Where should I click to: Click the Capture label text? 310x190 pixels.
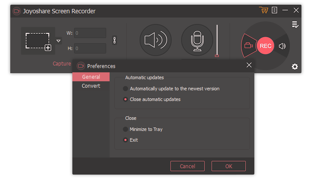62,64
